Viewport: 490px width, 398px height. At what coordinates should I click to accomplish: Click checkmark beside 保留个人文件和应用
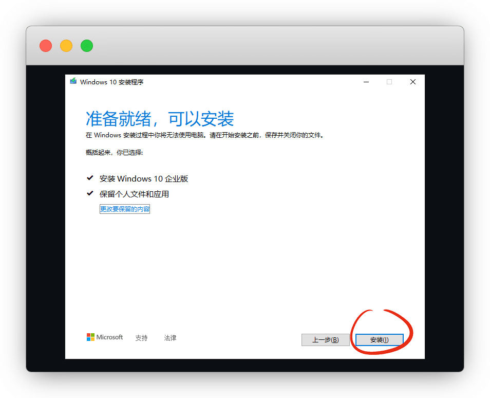pos(90,194)
